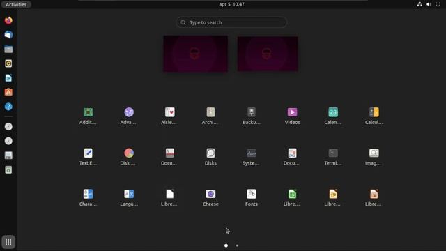Open the Text Editor app

pyautogui.click(x=88, y=157)
